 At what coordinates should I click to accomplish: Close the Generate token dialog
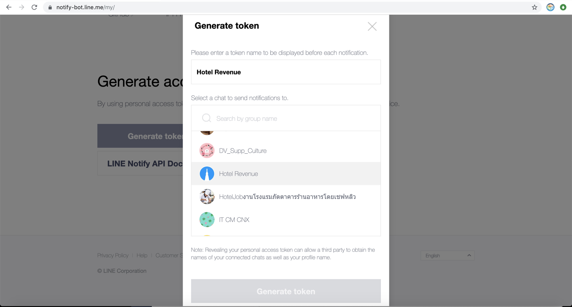(x=372, y=26)
